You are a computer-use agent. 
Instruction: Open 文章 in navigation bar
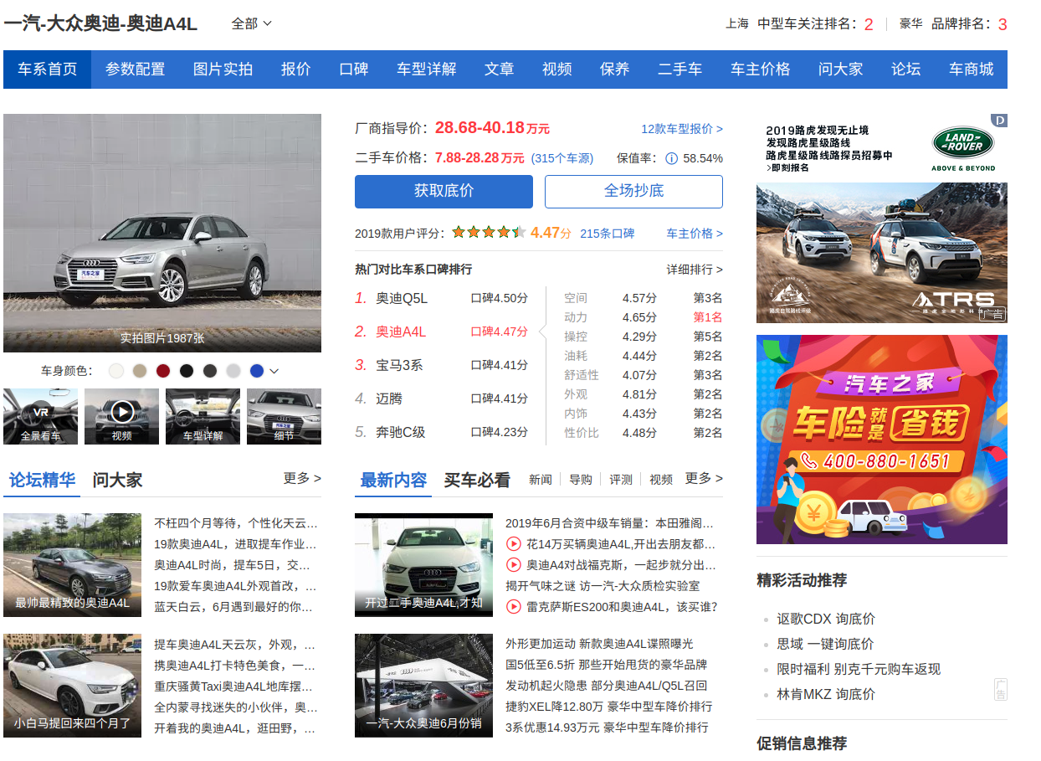pyautogui.click(x=499, y=69)
